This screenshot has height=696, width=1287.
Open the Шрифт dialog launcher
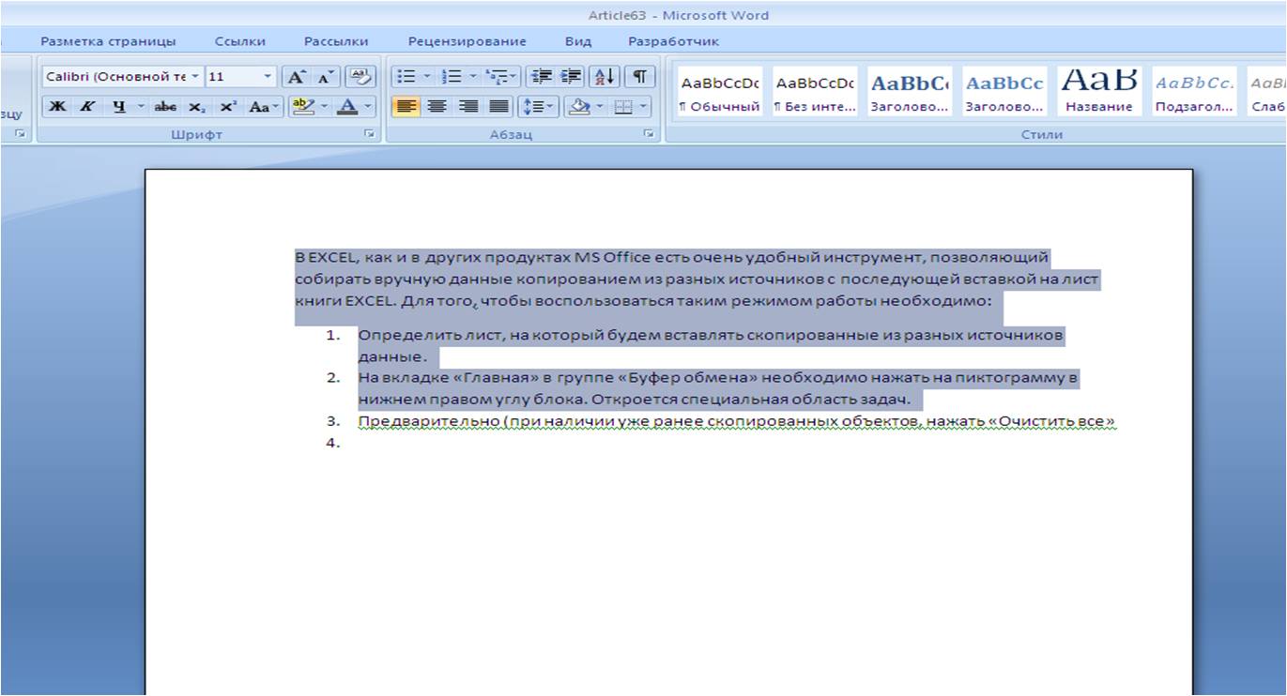click(369, 135)
